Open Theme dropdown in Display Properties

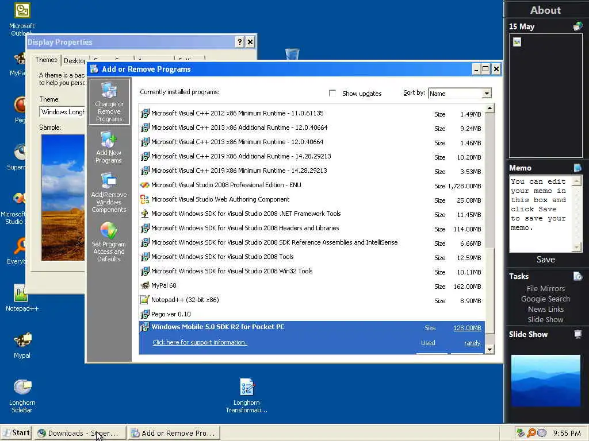tap(63, 112)
